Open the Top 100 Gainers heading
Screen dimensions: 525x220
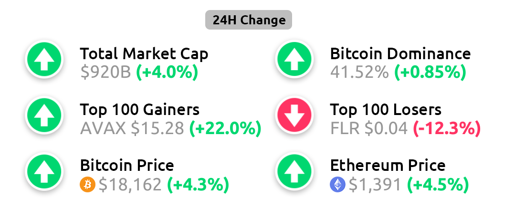140,109
